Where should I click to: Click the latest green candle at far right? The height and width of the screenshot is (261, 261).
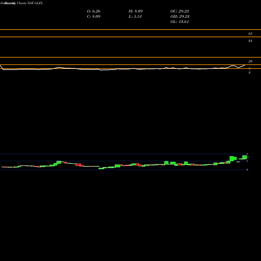(x=245, y=157)
